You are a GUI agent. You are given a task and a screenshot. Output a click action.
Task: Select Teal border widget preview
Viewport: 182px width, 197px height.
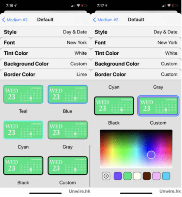(x=23, y=94)
